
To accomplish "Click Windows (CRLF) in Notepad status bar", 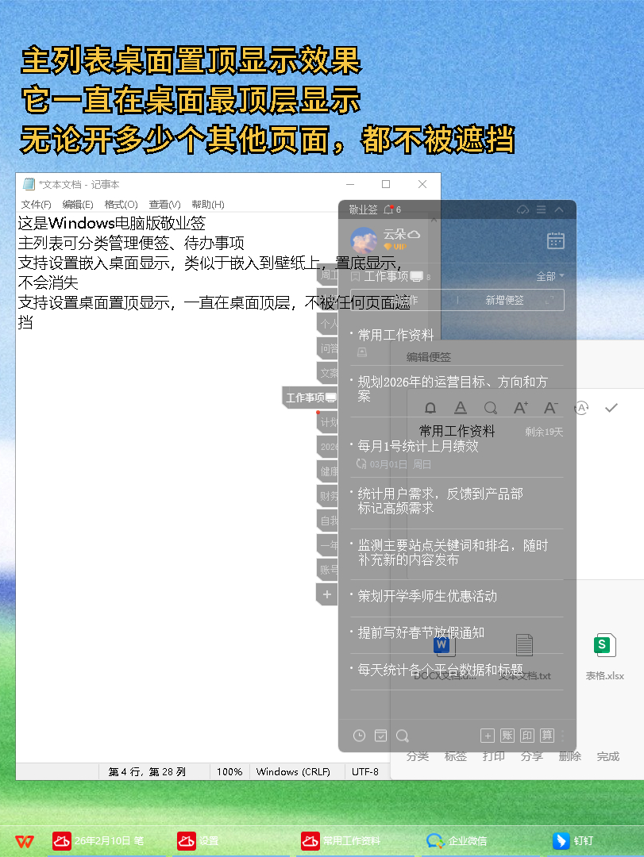I will point(293,772).
